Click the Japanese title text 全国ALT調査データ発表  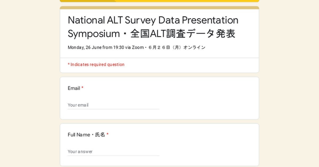click(182, 33)
